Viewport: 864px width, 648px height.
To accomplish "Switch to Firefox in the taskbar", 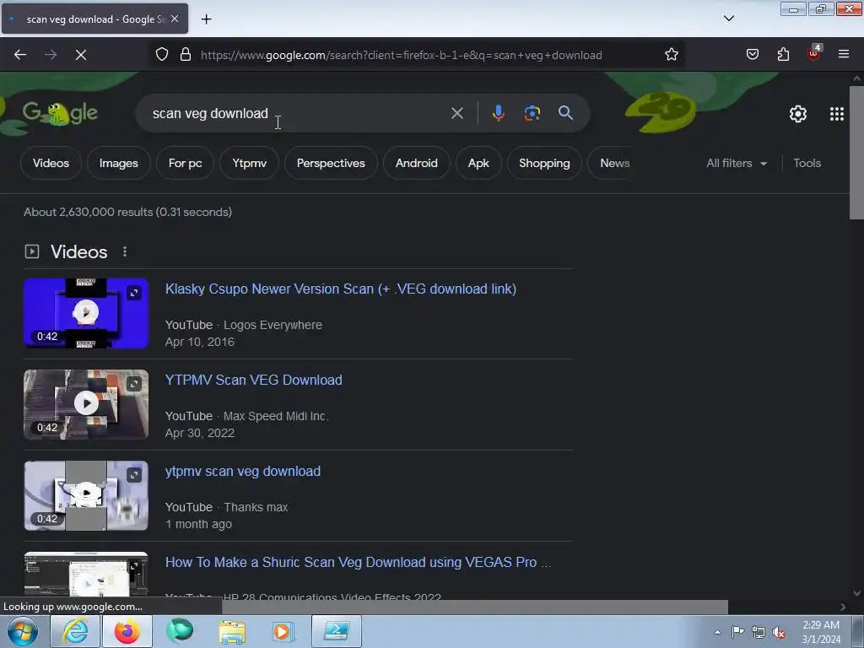I will click(127, 631).
